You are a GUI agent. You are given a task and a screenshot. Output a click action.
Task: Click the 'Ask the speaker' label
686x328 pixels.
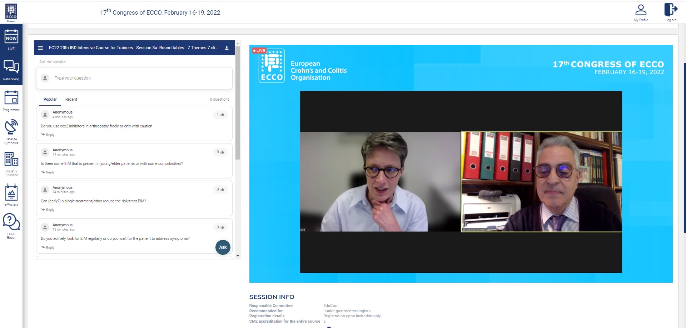(53, 62)
